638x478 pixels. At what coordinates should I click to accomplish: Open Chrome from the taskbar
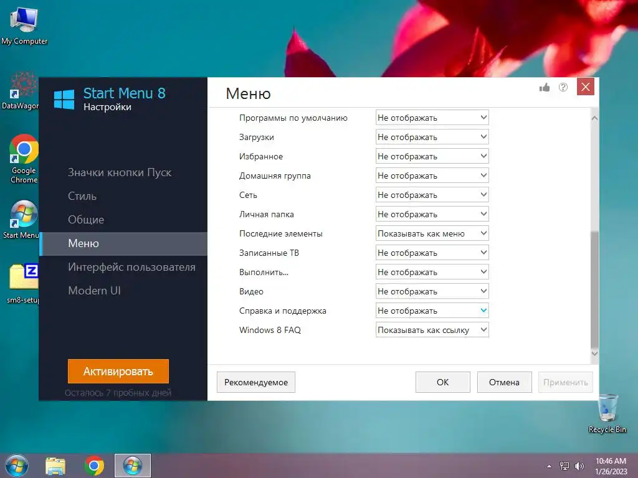94,466
